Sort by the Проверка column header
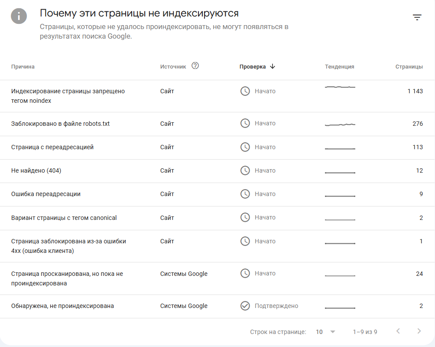 pyautogui.click(x=253, y=67)
